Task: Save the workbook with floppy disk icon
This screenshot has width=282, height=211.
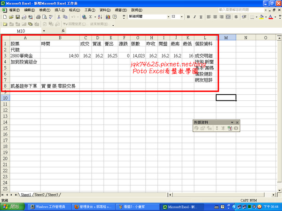Action: (18, 17)
